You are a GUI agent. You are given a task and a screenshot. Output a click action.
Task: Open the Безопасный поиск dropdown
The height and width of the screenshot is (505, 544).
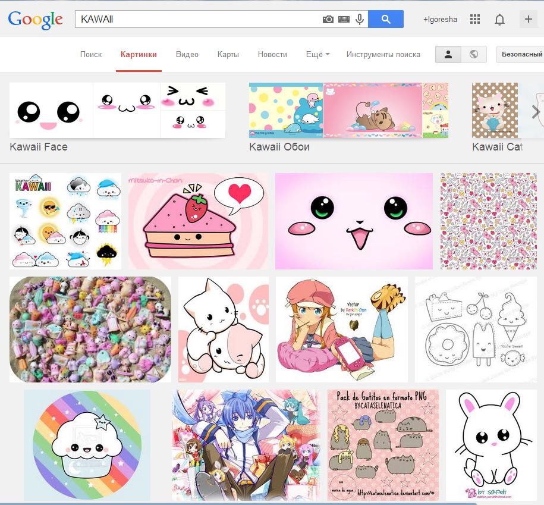pyautogui.click(x=520, y=55)
